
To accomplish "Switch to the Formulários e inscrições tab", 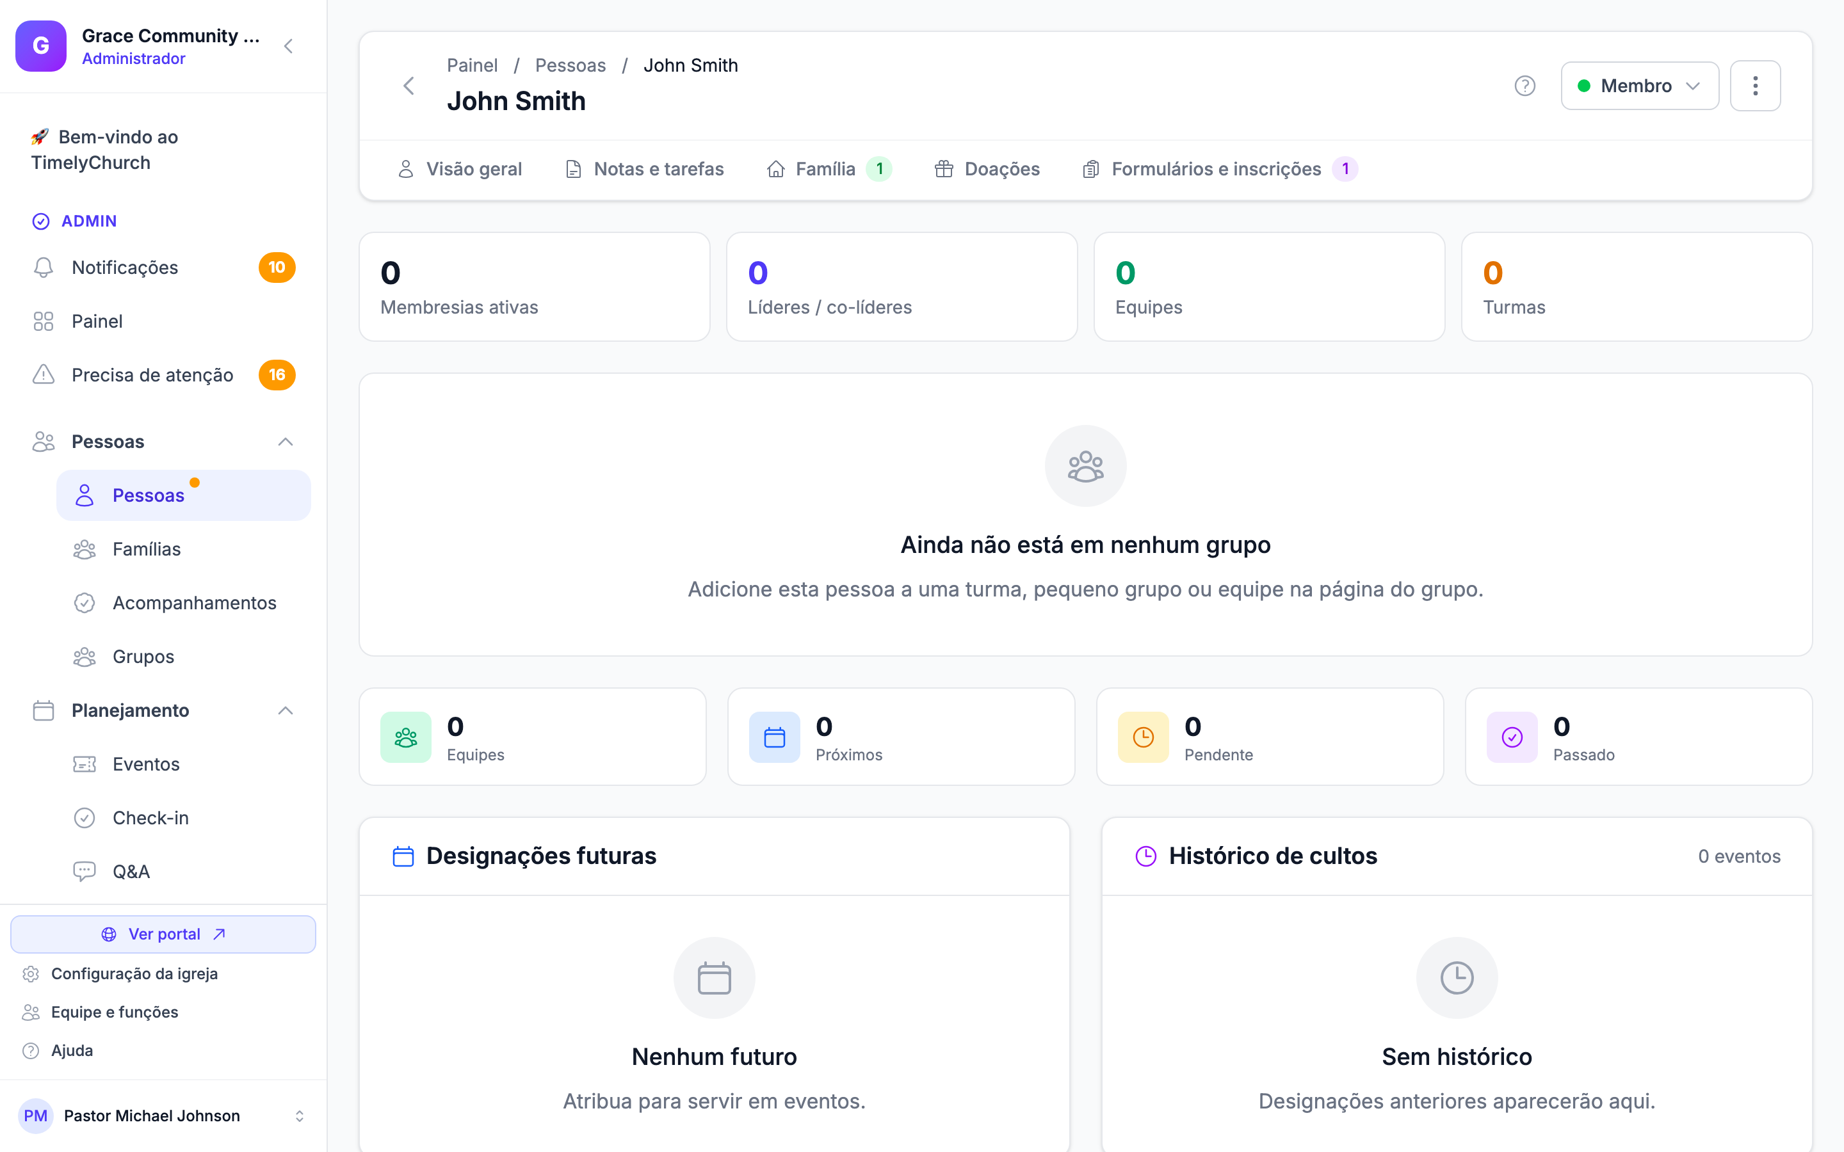I will (x=1220, y=169).
